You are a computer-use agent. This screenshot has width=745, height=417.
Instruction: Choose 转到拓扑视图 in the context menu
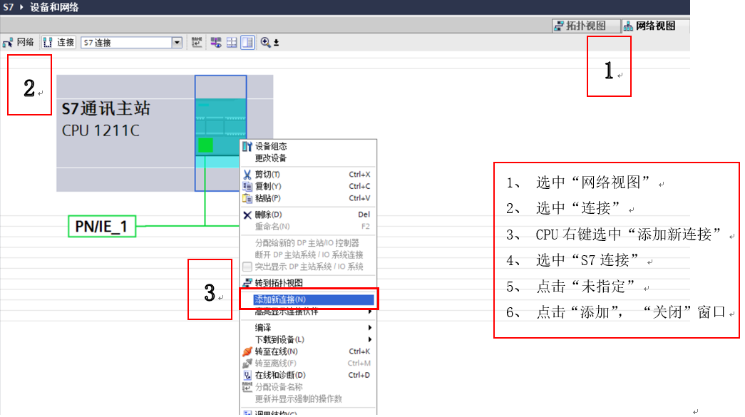coord(309,283)
